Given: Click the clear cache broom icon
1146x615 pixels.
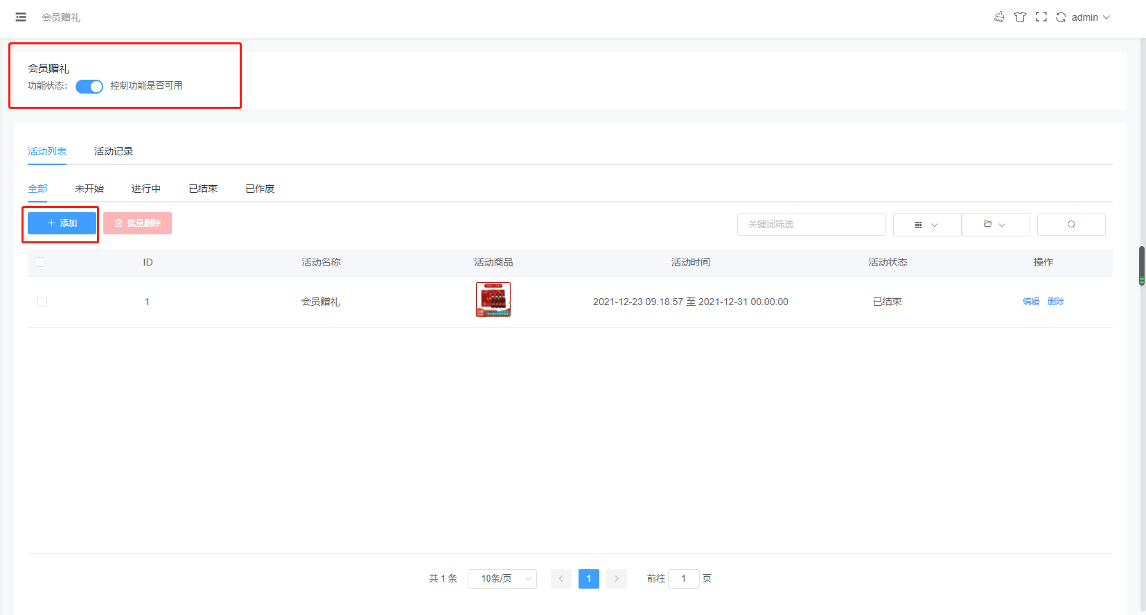Looking at the screenshot, I should [x=999, y=17].
